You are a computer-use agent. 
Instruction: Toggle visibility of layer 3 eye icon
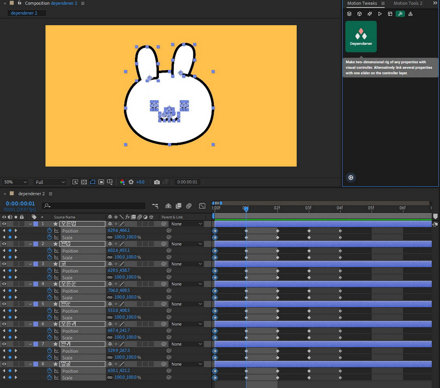click(x=4, y=264)
